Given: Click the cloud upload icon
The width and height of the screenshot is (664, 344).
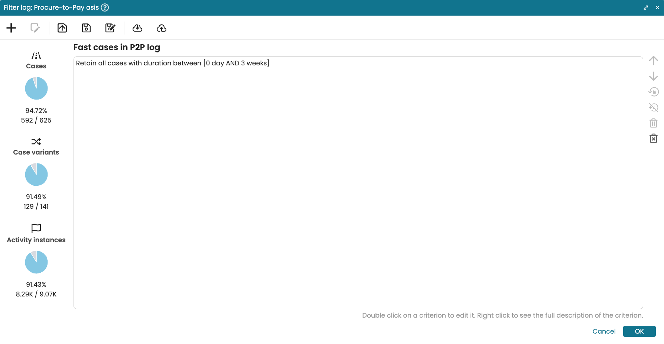Looking at the screenshot, I should point(162,28).
